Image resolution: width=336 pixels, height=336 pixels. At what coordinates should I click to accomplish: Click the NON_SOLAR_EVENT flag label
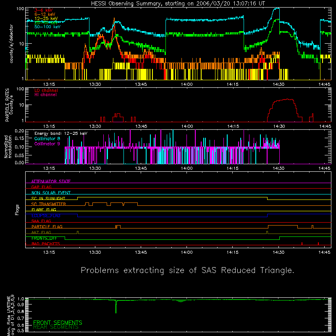(51, 193)
